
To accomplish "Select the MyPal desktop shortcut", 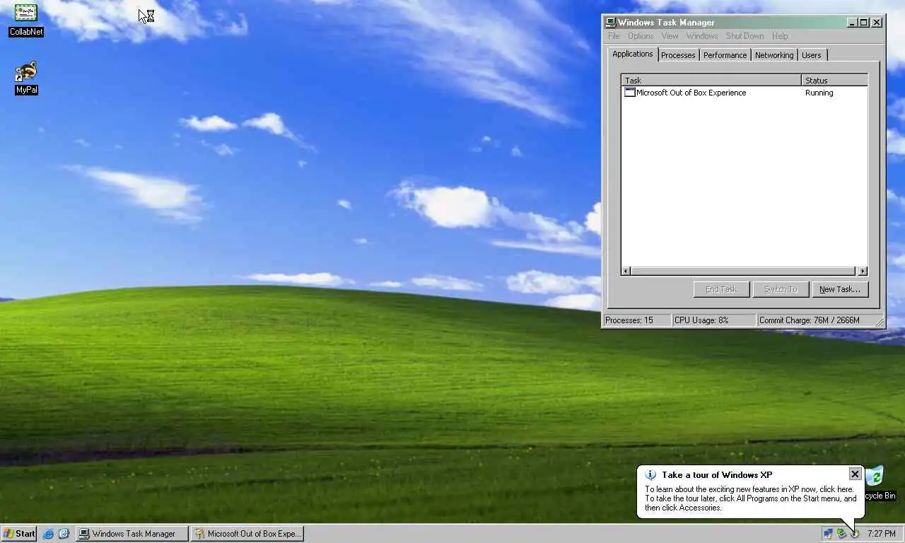I will pyautogui.click(x=26, y=78).
